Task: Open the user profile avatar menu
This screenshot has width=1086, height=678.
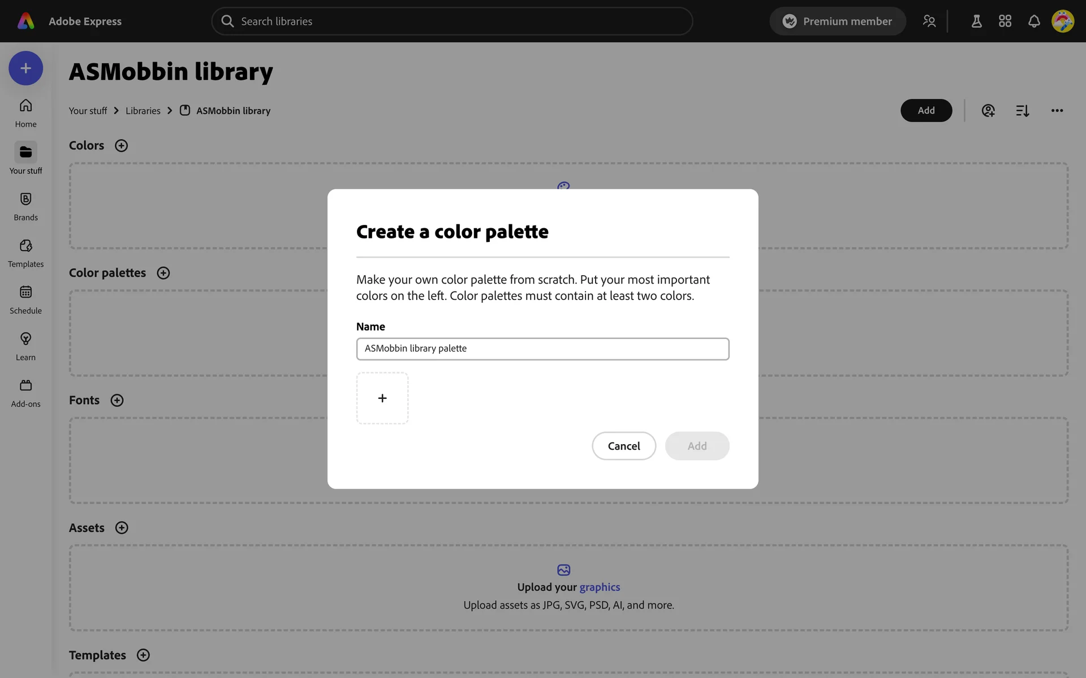Action: pos(1062,21)
